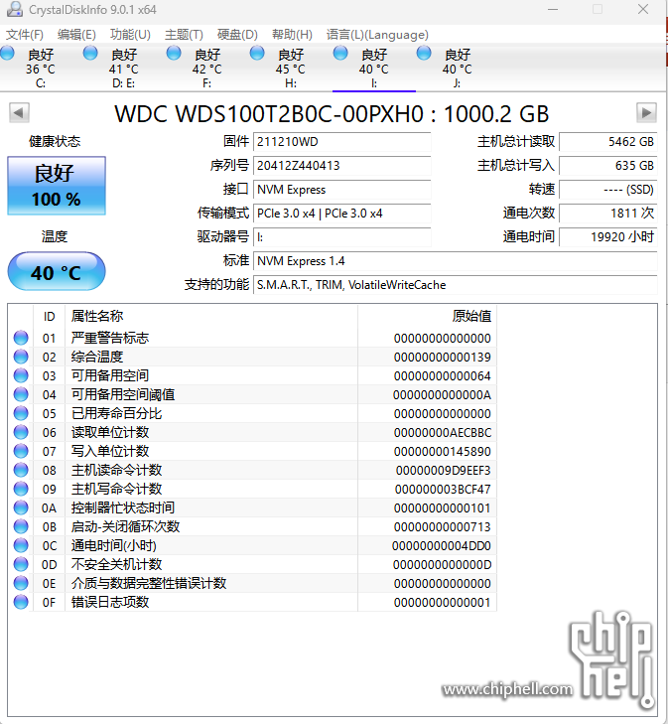The height and width of the screenshot is (724, 668).
Task: Click raw value 00000000004DD0
Action: (x=441, y=546)
